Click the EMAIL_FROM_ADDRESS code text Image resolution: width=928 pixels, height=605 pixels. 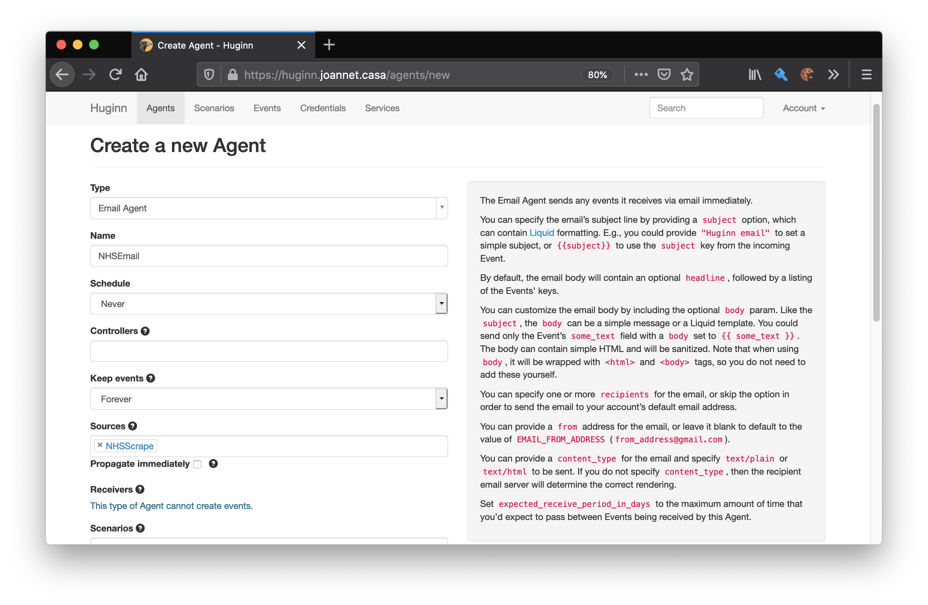560,439
